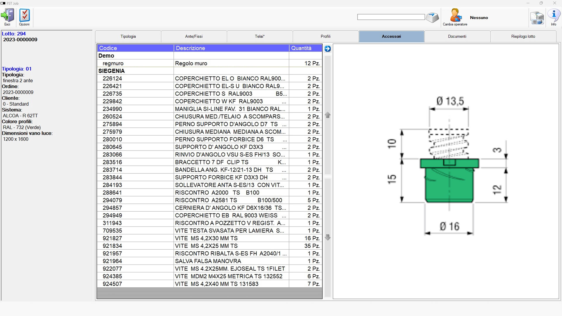Click the RAL - 732 (Verde) colour value
Viewport: 562px width, 316px height.
(22, 127)
